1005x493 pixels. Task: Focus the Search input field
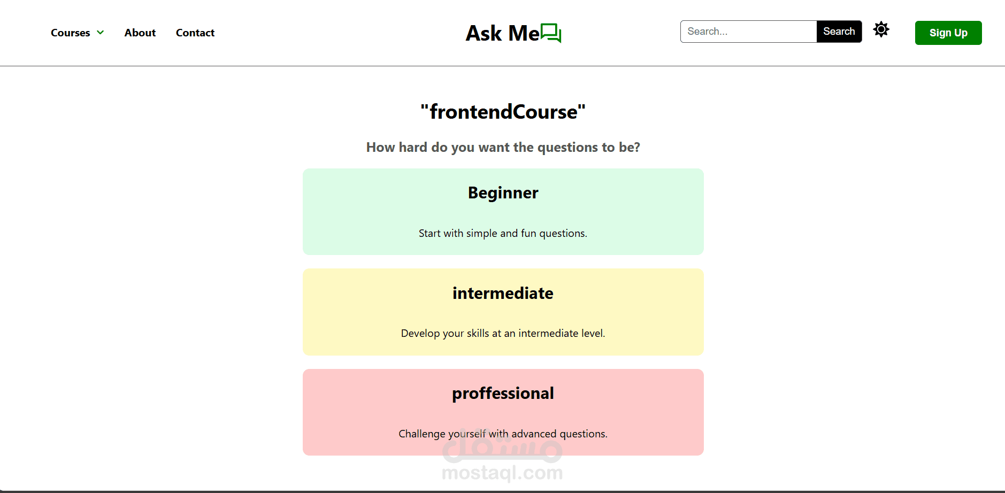pos(748,32)
